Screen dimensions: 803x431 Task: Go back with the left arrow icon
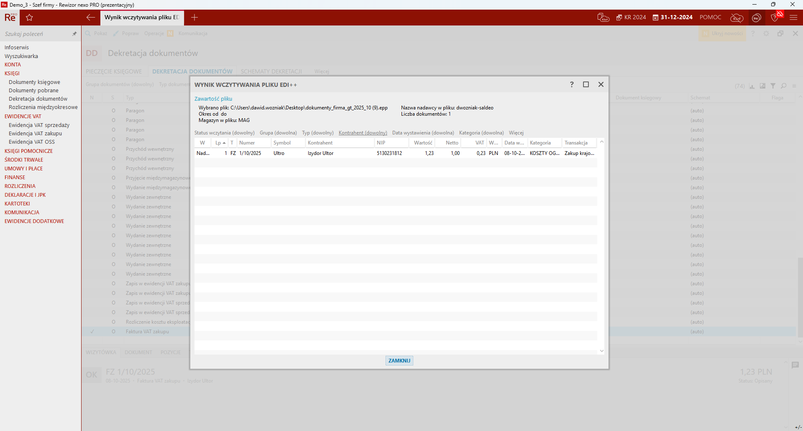pyautogui.click(x=91, y=18)
